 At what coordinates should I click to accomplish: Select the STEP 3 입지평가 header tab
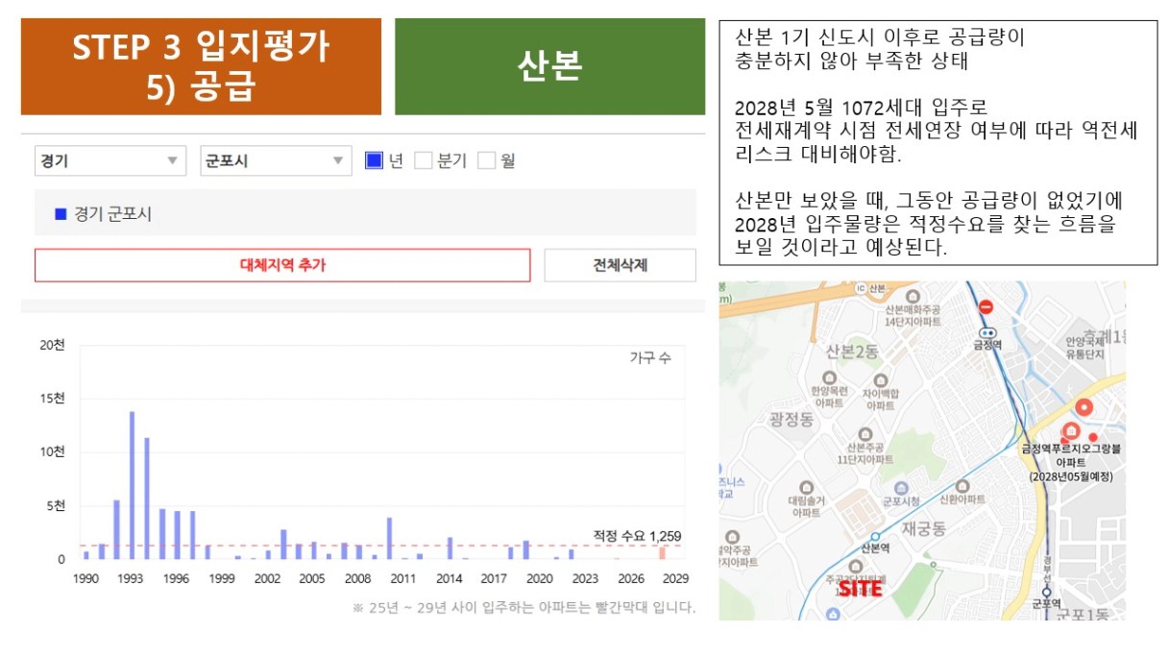(201, 66)
